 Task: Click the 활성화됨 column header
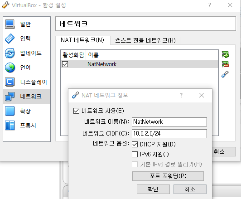pyautogui.click(x=73, y=55)
